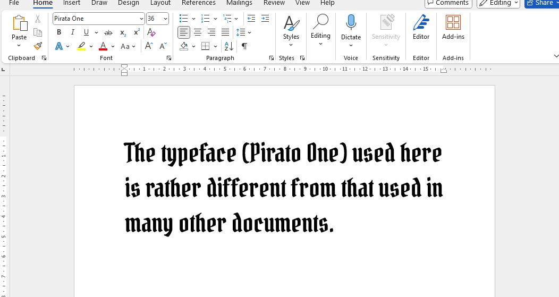Open the Review tab
The height and width of the screenshot is (297, 559).
[x=274, y=3]
